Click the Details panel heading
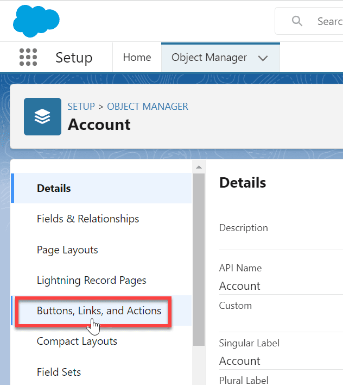 click(243, 183)
